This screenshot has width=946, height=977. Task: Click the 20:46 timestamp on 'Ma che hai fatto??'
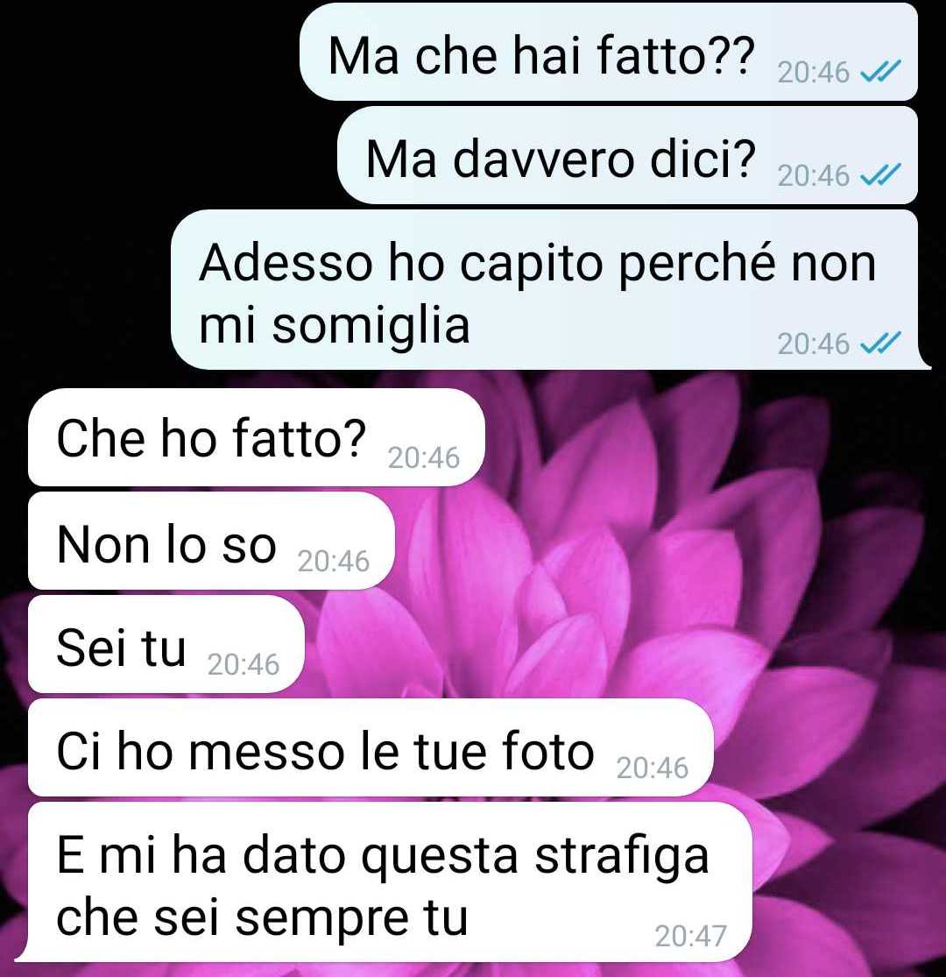pos(814,73)
